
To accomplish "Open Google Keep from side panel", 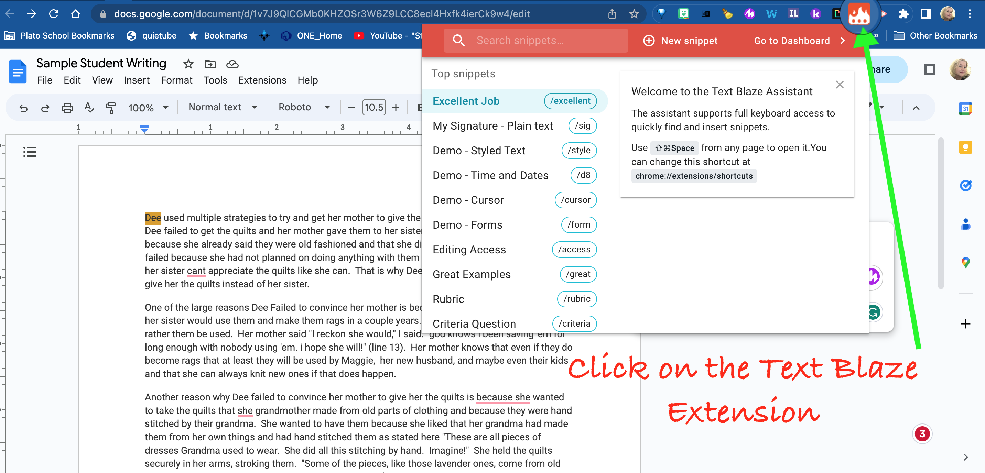I will tap(965, 147).
